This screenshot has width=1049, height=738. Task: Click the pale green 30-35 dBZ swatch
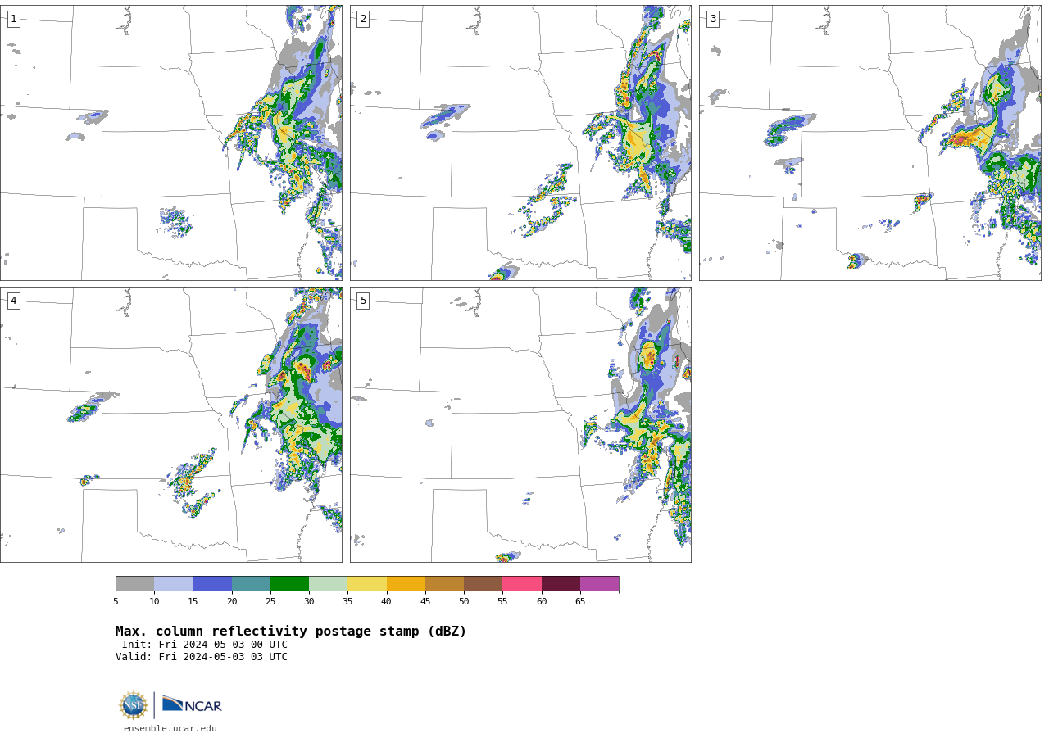[x=329, y=583]
